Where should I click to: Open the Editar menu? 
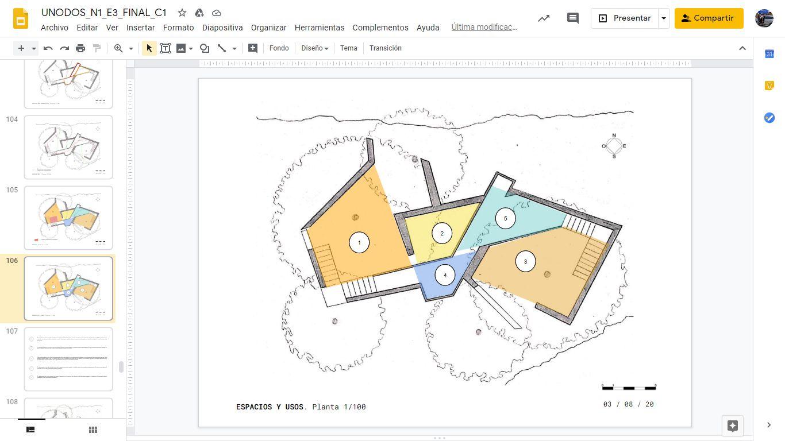coord(87,28)
